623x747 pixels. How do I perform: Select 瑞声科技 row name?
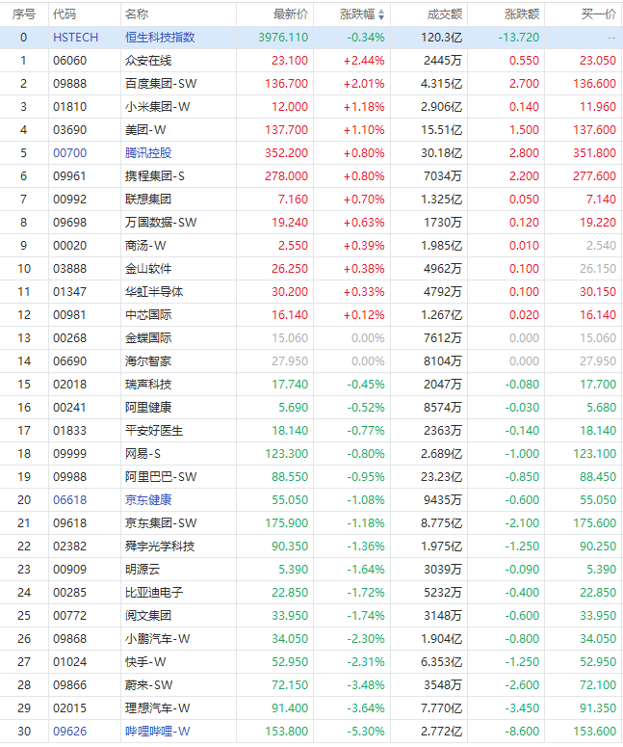point(148,384)
